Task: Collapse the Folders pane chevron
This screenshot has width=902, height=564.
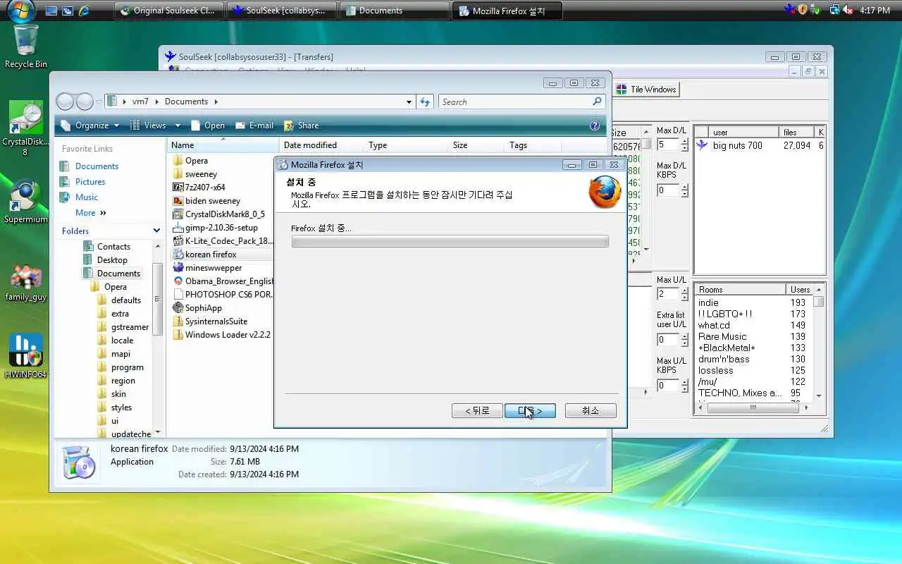Action: coord(156,231)
